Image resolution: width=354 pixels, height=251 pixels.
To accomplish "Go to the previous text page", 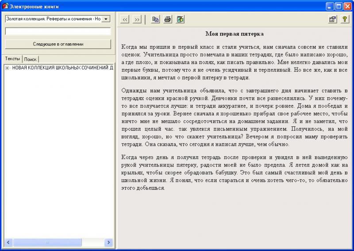I will coord(125,19).
